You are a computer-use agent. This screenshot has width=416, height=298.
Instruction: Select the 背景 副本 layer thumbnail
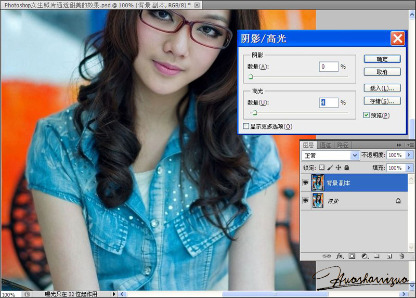[318, 183]
